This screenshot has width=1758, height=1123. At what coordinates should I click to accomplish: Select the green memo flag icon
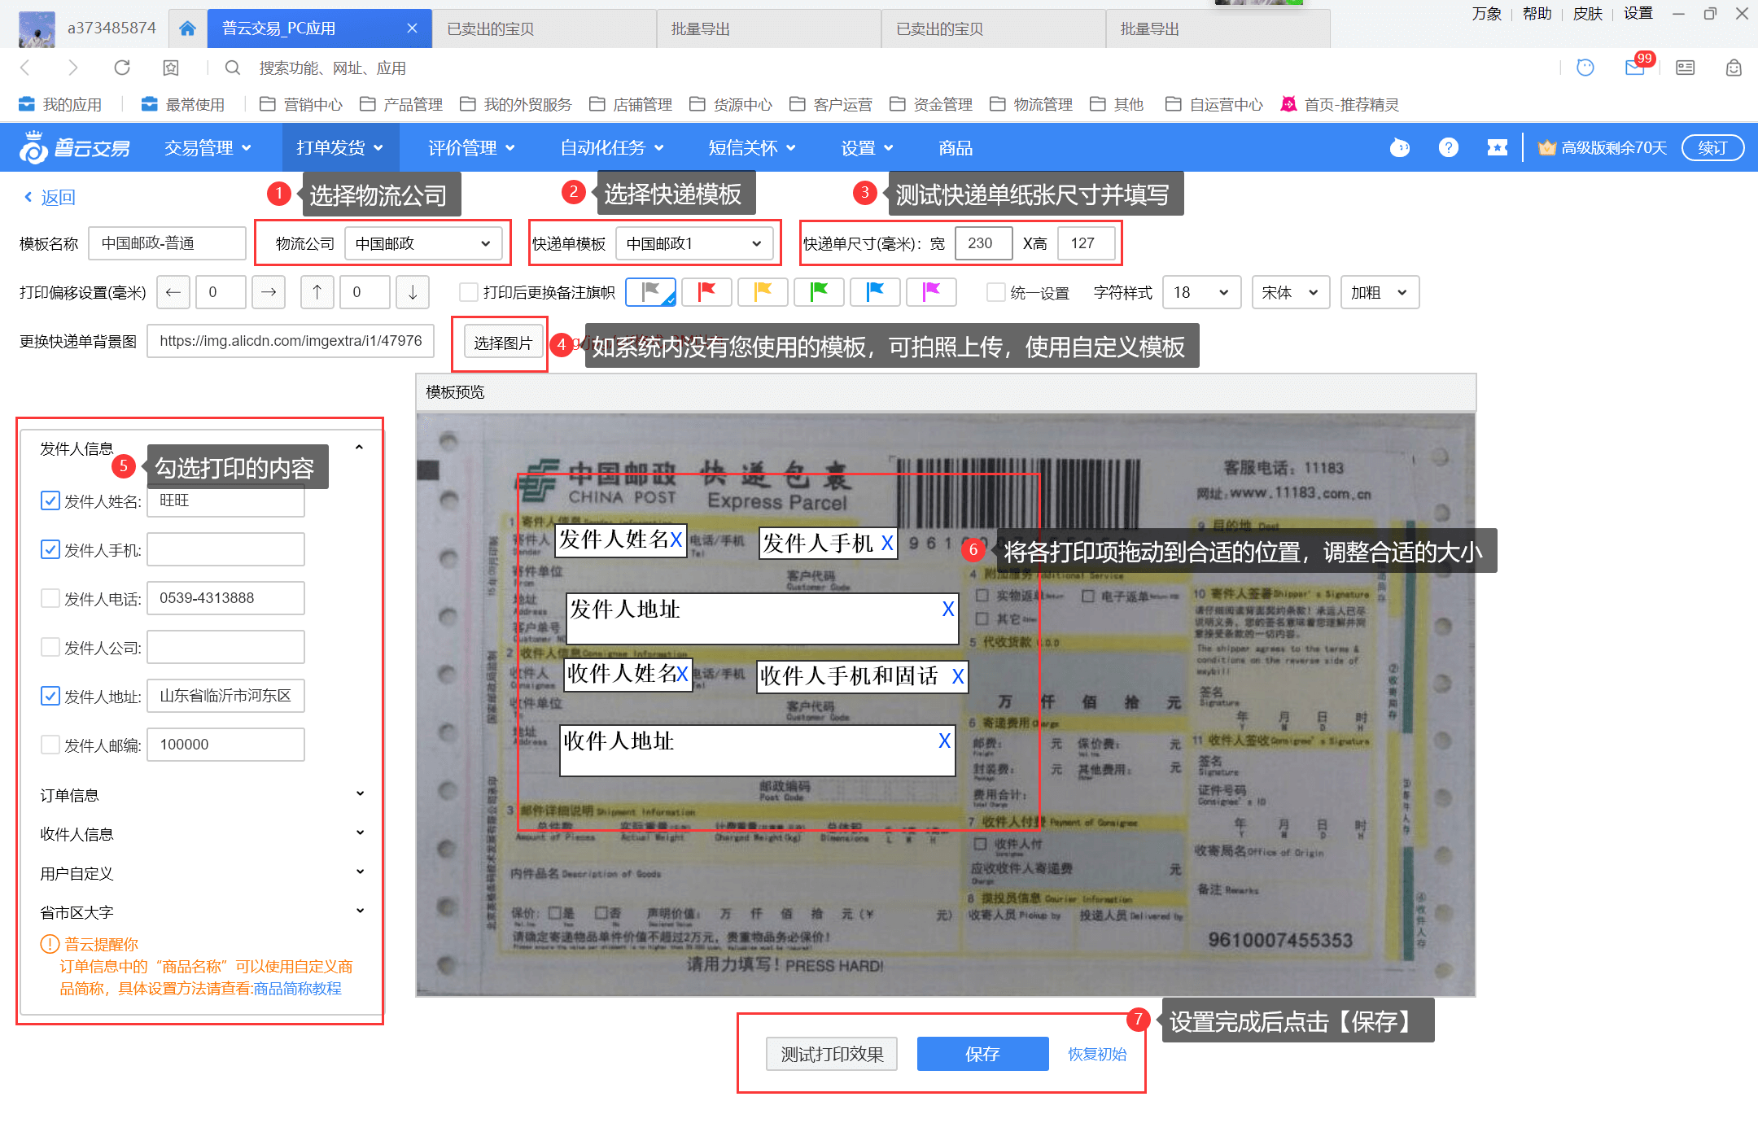(x=819, y=291)
